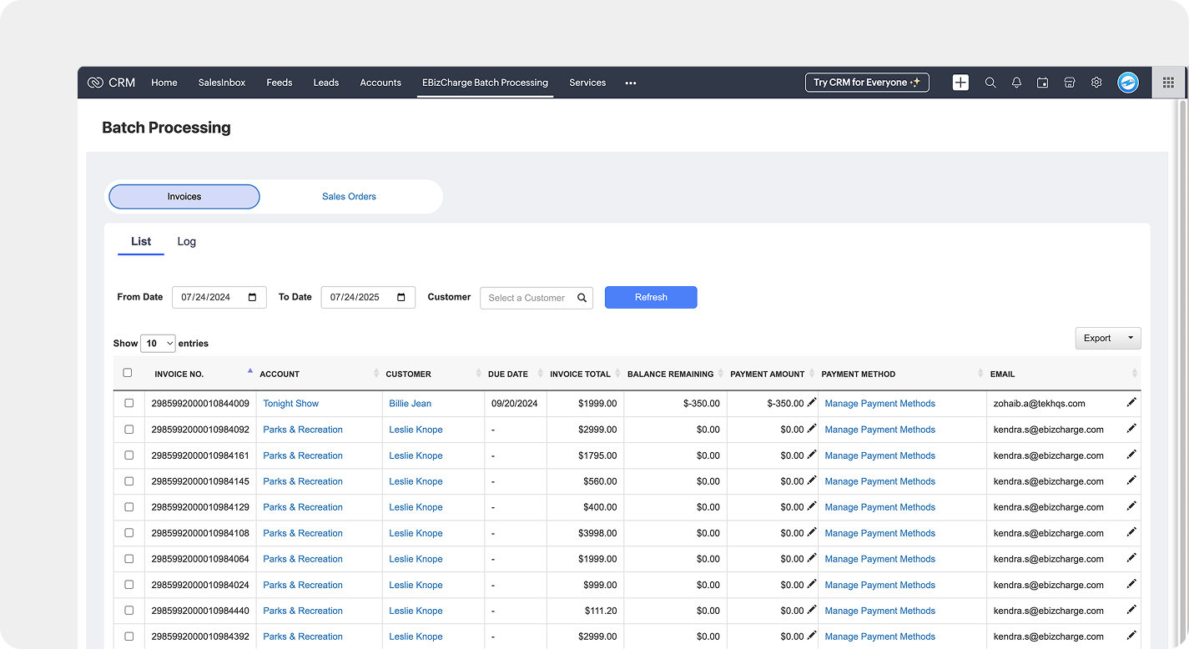
Task: Open the calendar icon in the top bar
Action: click(1043, 83)
